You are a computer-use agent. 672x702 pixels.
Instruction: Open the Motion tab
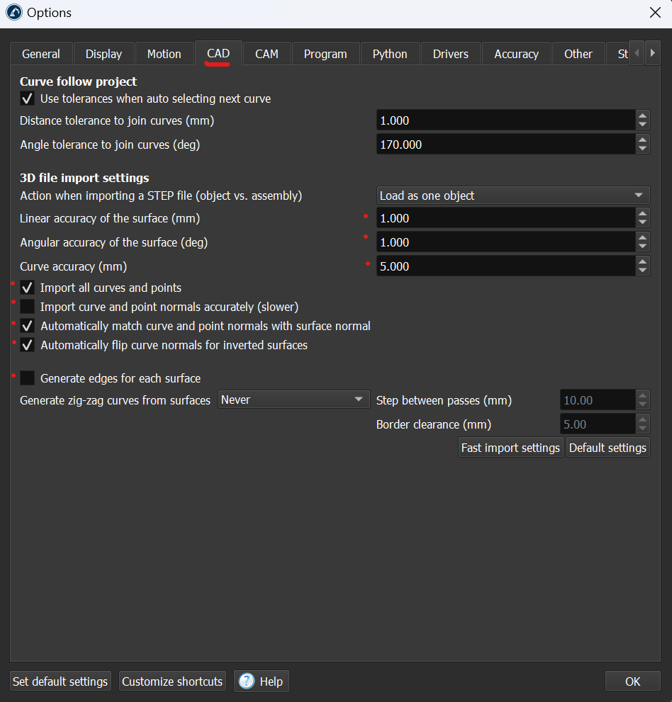click(x=164, y=54)
